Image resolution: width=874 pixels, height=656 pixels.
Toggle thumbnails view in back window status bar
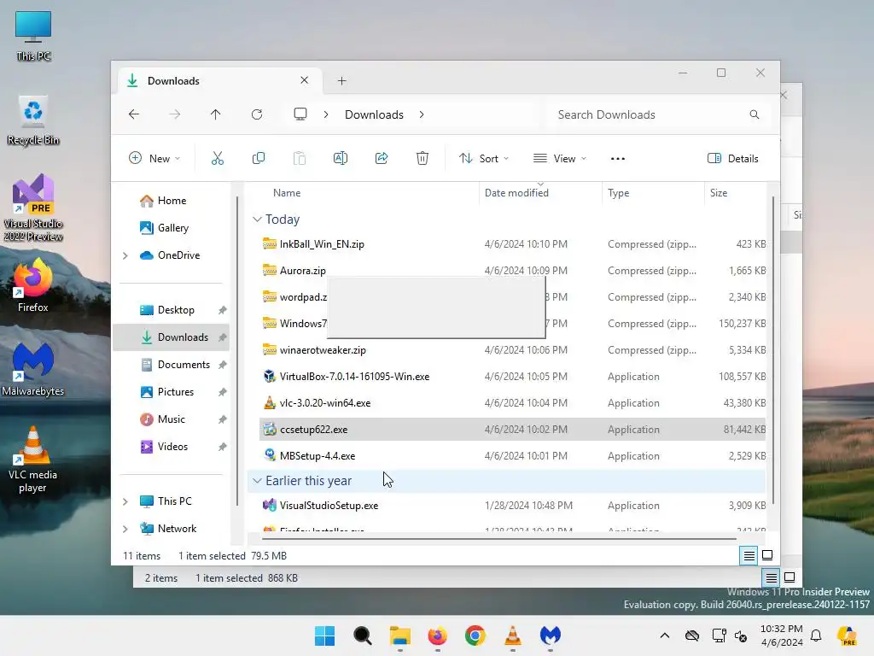(790, 577)
